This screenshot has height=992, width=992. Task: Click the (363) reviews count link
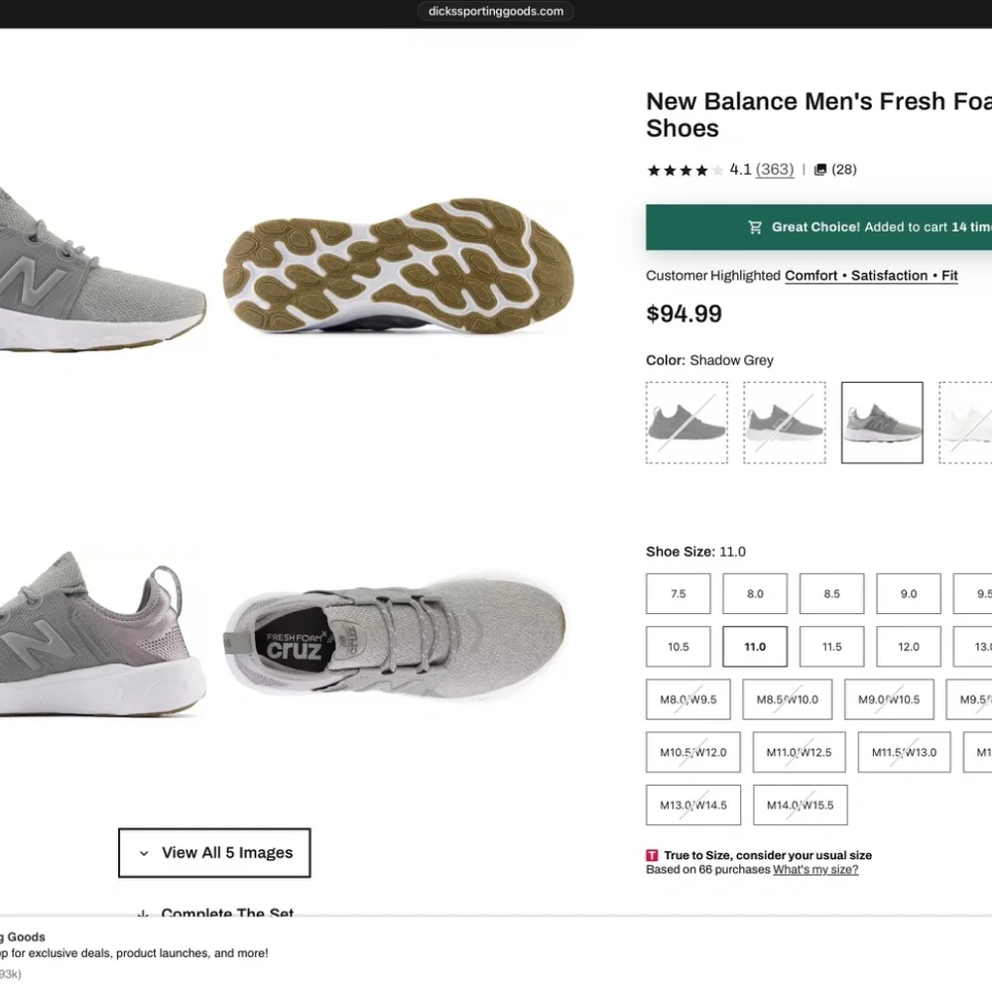(x=774, y=169)
